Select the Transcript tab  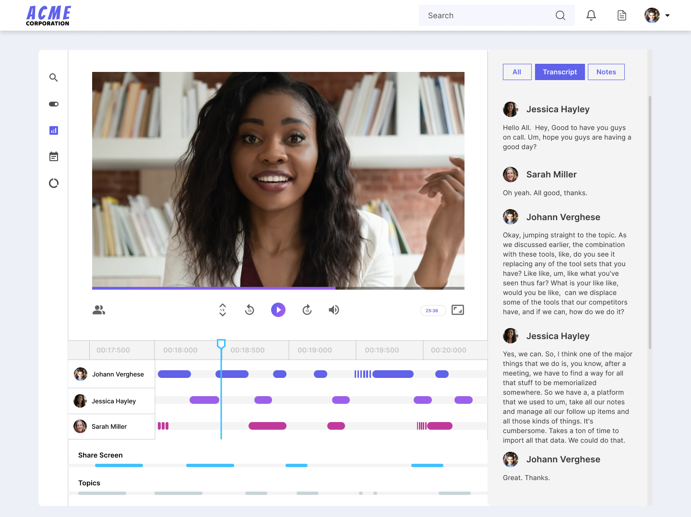click(x=560, y=71)
